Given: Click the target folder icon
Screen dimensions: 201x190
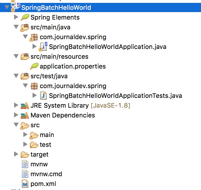Looking at the screenshot, I should coord(25,155).
